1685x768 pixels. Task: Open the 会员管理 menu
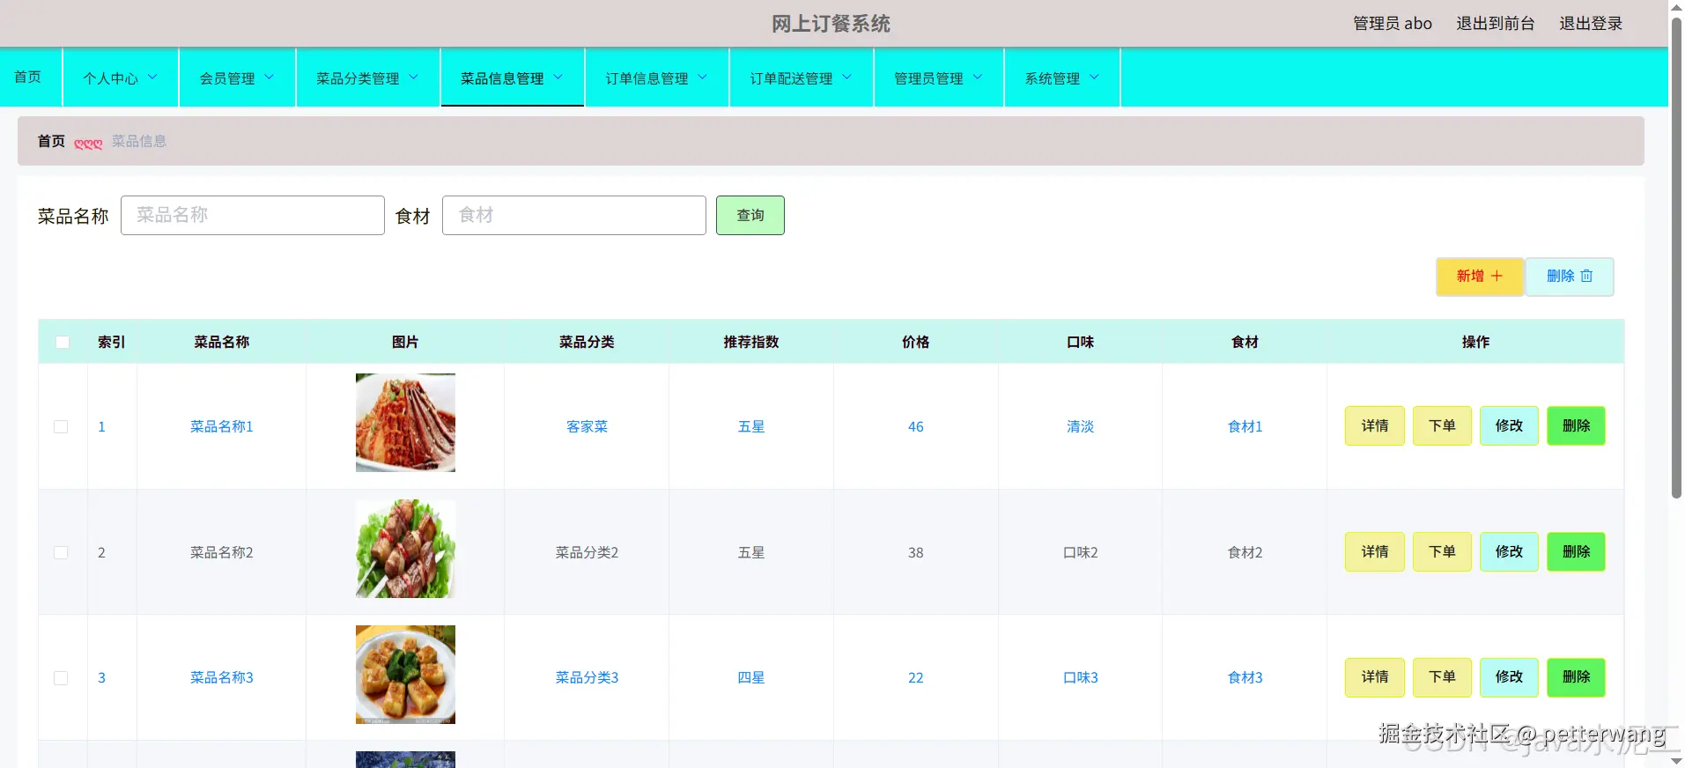click(238, 78)
